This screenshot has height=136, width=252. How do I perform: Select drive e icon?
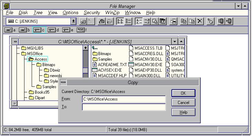[66, 30]
